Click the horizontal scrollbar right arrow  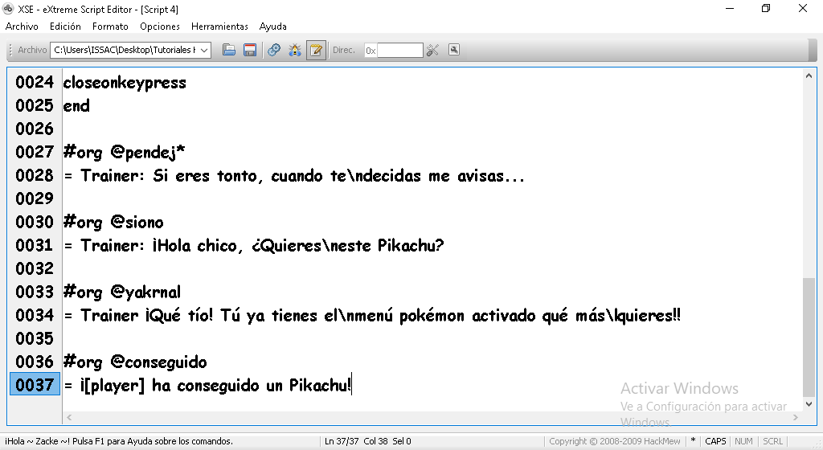(796, 417)
